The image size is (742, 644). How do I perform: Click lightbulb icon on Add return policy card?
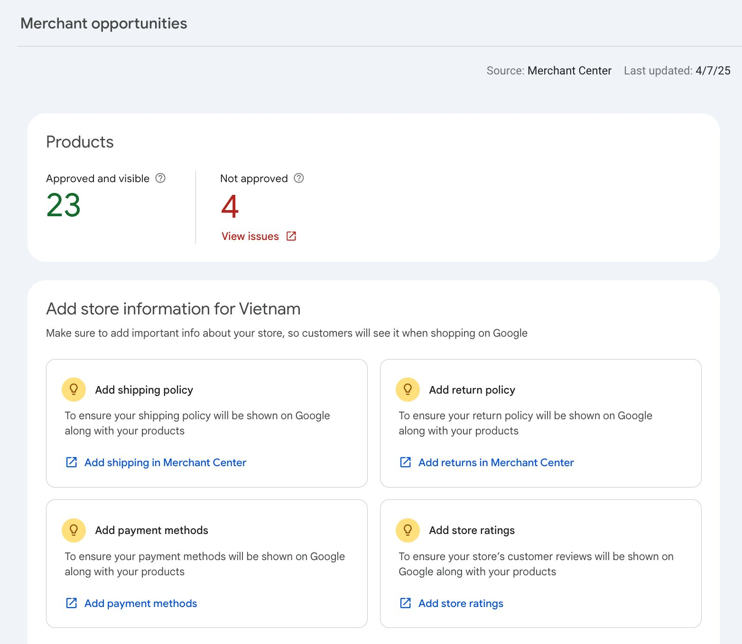(407, 389)
